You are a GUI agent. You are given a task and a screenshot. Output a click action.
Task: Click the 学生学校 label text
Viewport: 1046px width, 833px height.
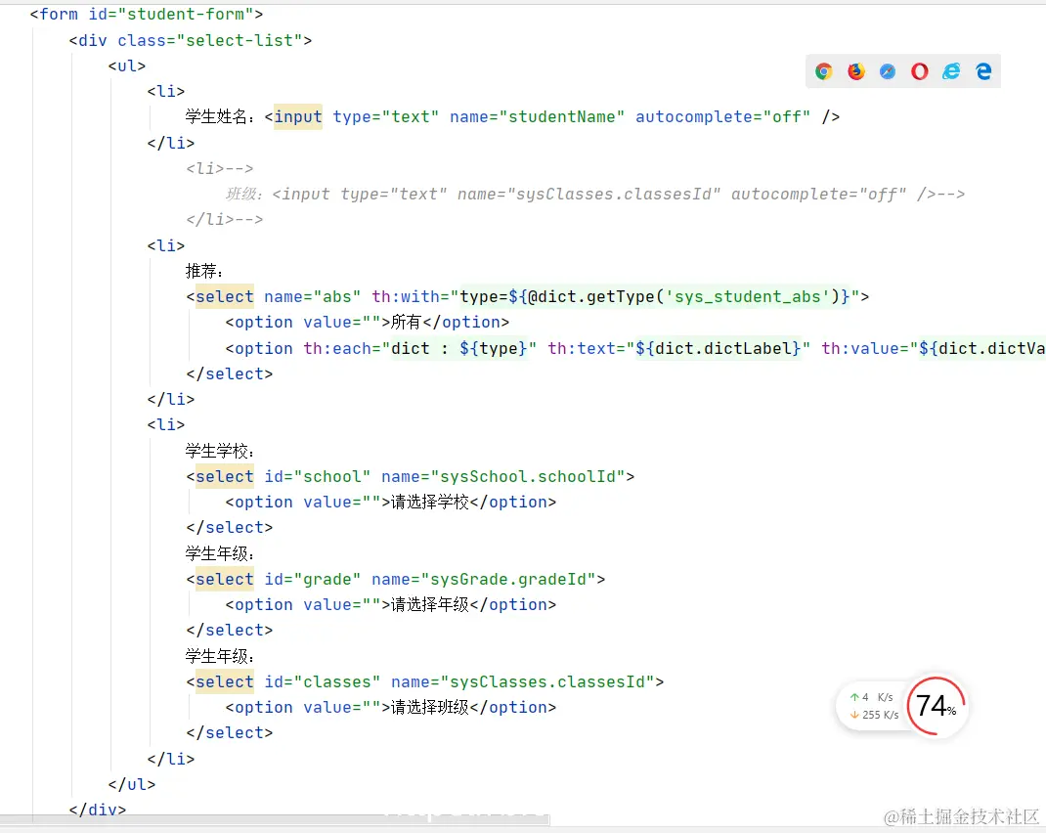(x=220, y=451)
